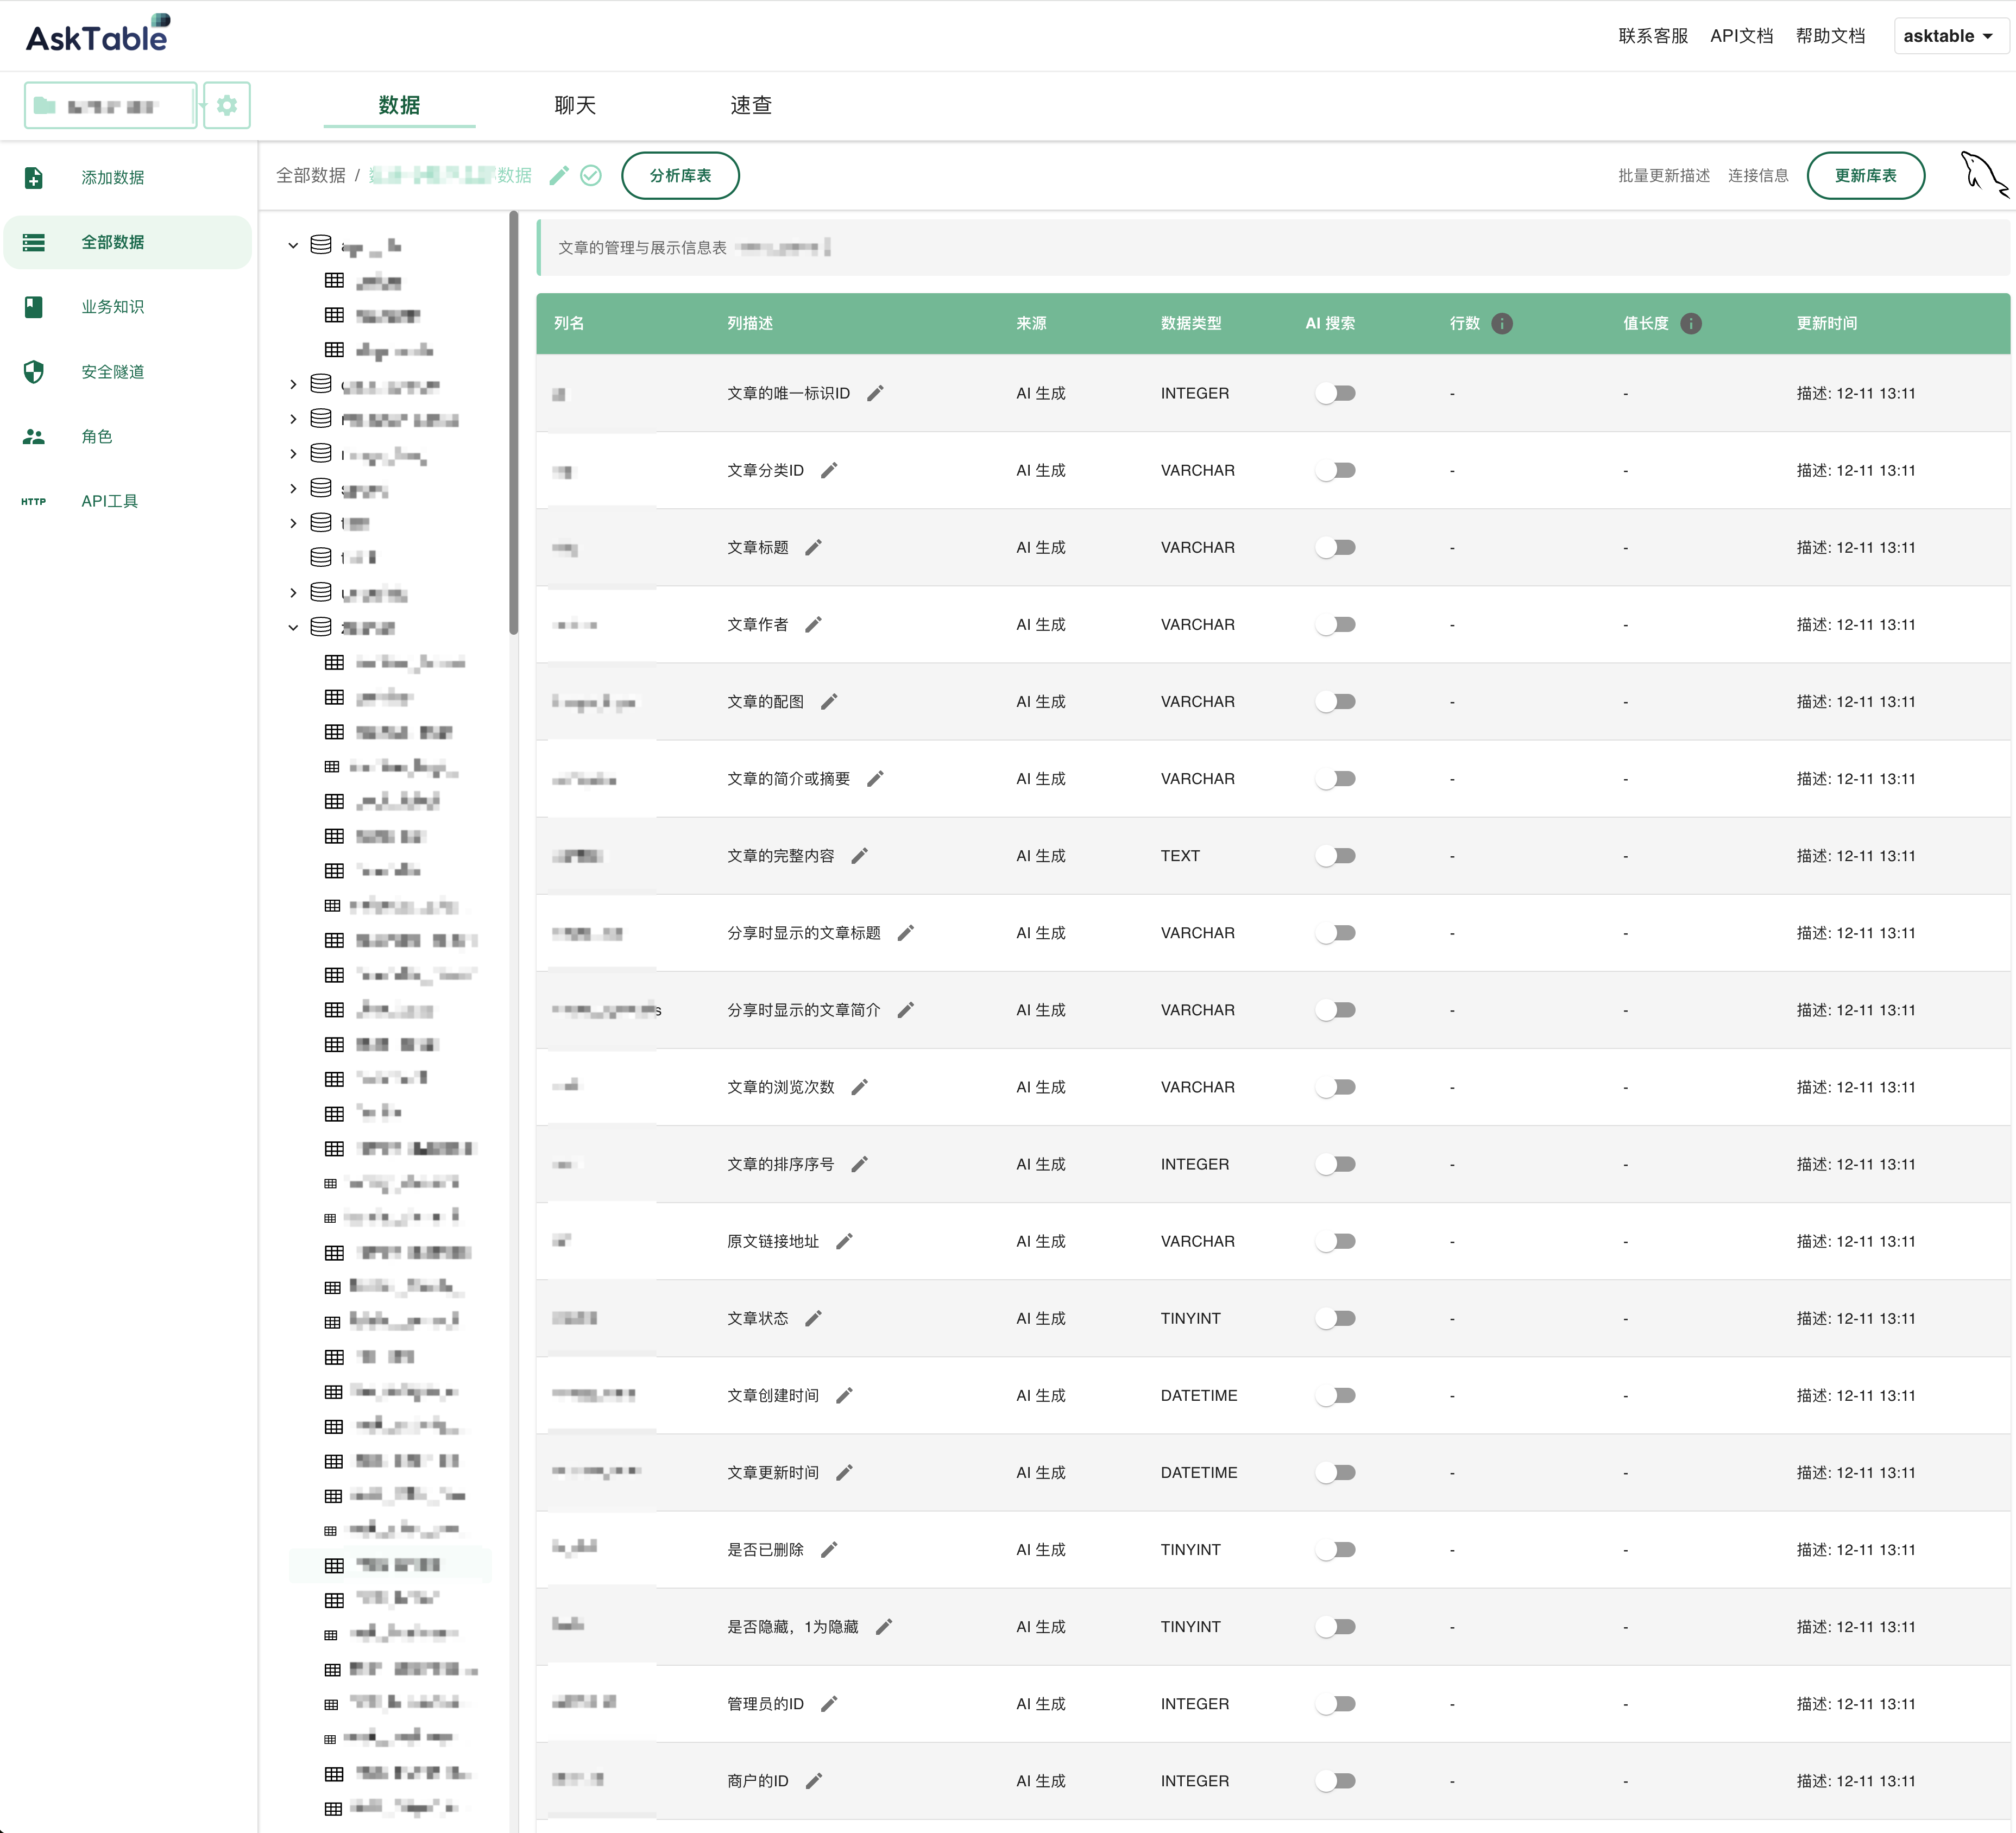Switch to the 聊天 tab
2016x1833 pixels.
coord(575,105)
